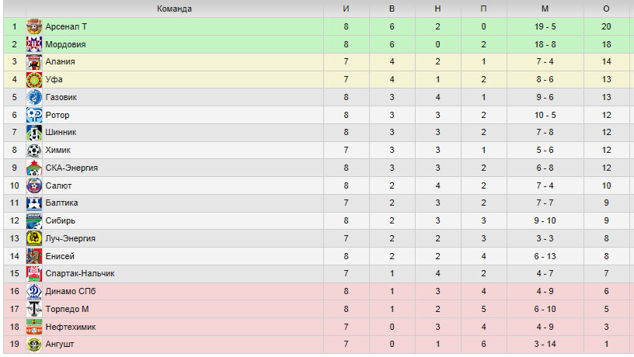Select the green Уфа club logo
The height and width of the screenshot is (357, 634).
tap(34, 80)
